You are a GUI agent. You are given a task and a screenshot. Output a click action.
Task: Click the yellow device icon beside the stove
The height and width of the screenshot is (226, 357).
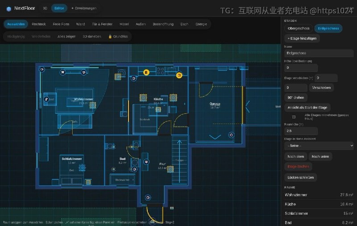[146, 72]
